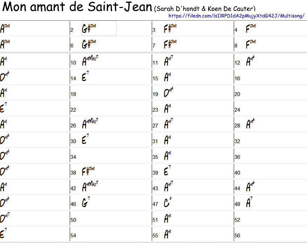
Task: Click the Dm6 chord in measure 19
Action: coord(169,93)
